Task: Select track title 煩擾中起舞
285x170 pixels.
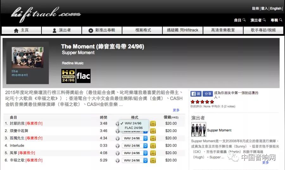Action: 19,131
